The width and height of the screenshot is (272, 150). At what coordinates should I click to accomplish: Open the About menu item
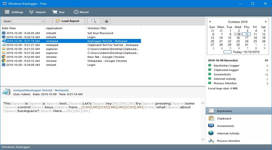[81, 12]
